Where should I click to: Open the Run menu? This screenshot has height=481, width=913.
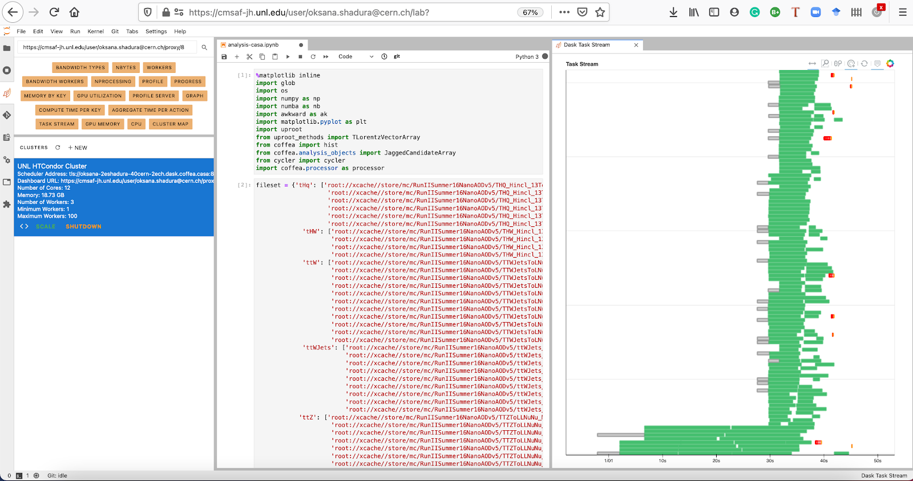pos(75,31)
